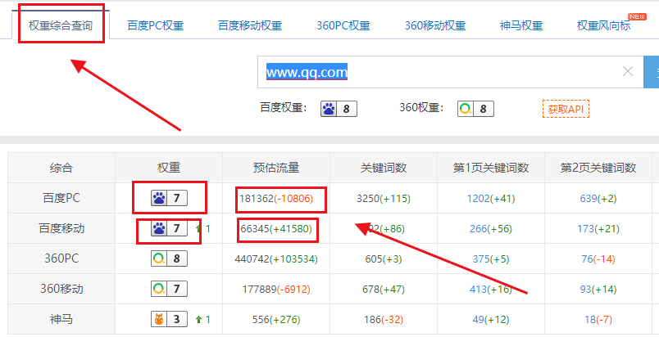This screenshot has height=337, width=659.
Task: Click 360移动 estimated traffic 177889 value
Action: coord(259,290)
